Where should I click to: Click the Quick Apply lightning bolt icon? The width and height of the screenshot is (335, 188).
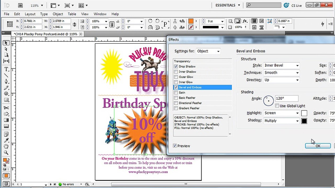tap(322, 24)
